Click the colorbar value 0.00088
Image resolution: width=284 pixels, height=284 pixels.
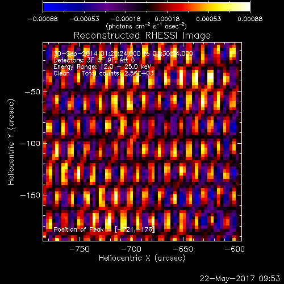[x=250, y=19]
